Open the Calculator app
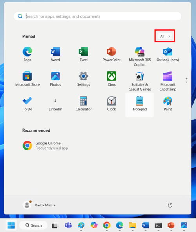 pyautogui.click(x=83, y=104)
